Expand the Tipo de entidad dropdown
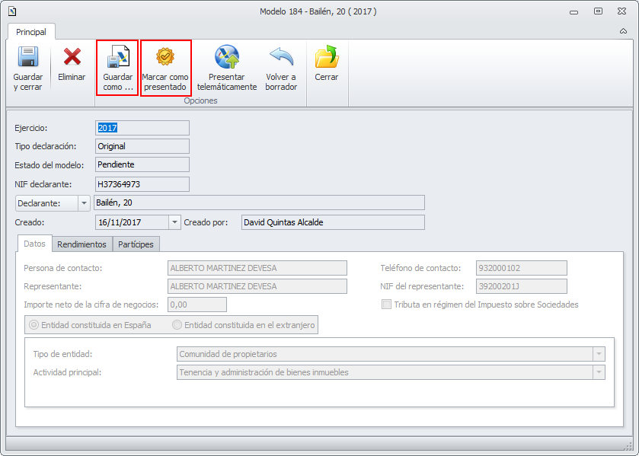The image size is (639, 456). (x=599, y=354)
